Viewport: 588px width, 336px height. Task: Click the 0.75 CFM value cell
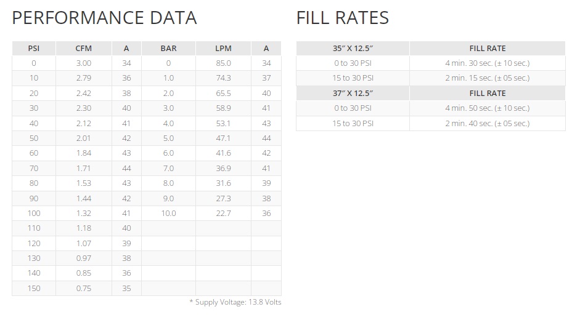tap(83, 288)
